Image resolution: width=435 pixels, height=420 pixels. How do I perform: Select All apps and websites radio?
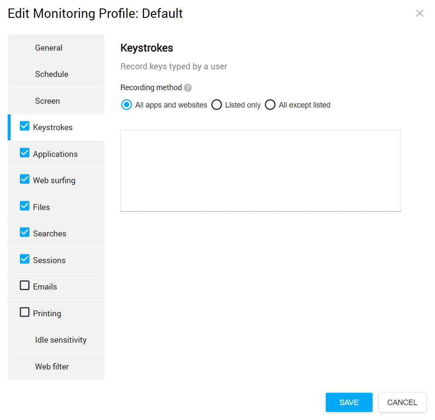point(127,105)
